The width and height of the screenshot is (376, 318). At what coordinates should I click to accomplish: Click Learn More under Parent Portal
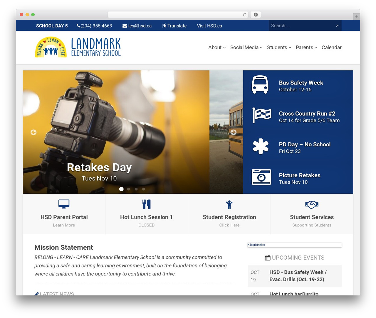[x=64, y=225]
